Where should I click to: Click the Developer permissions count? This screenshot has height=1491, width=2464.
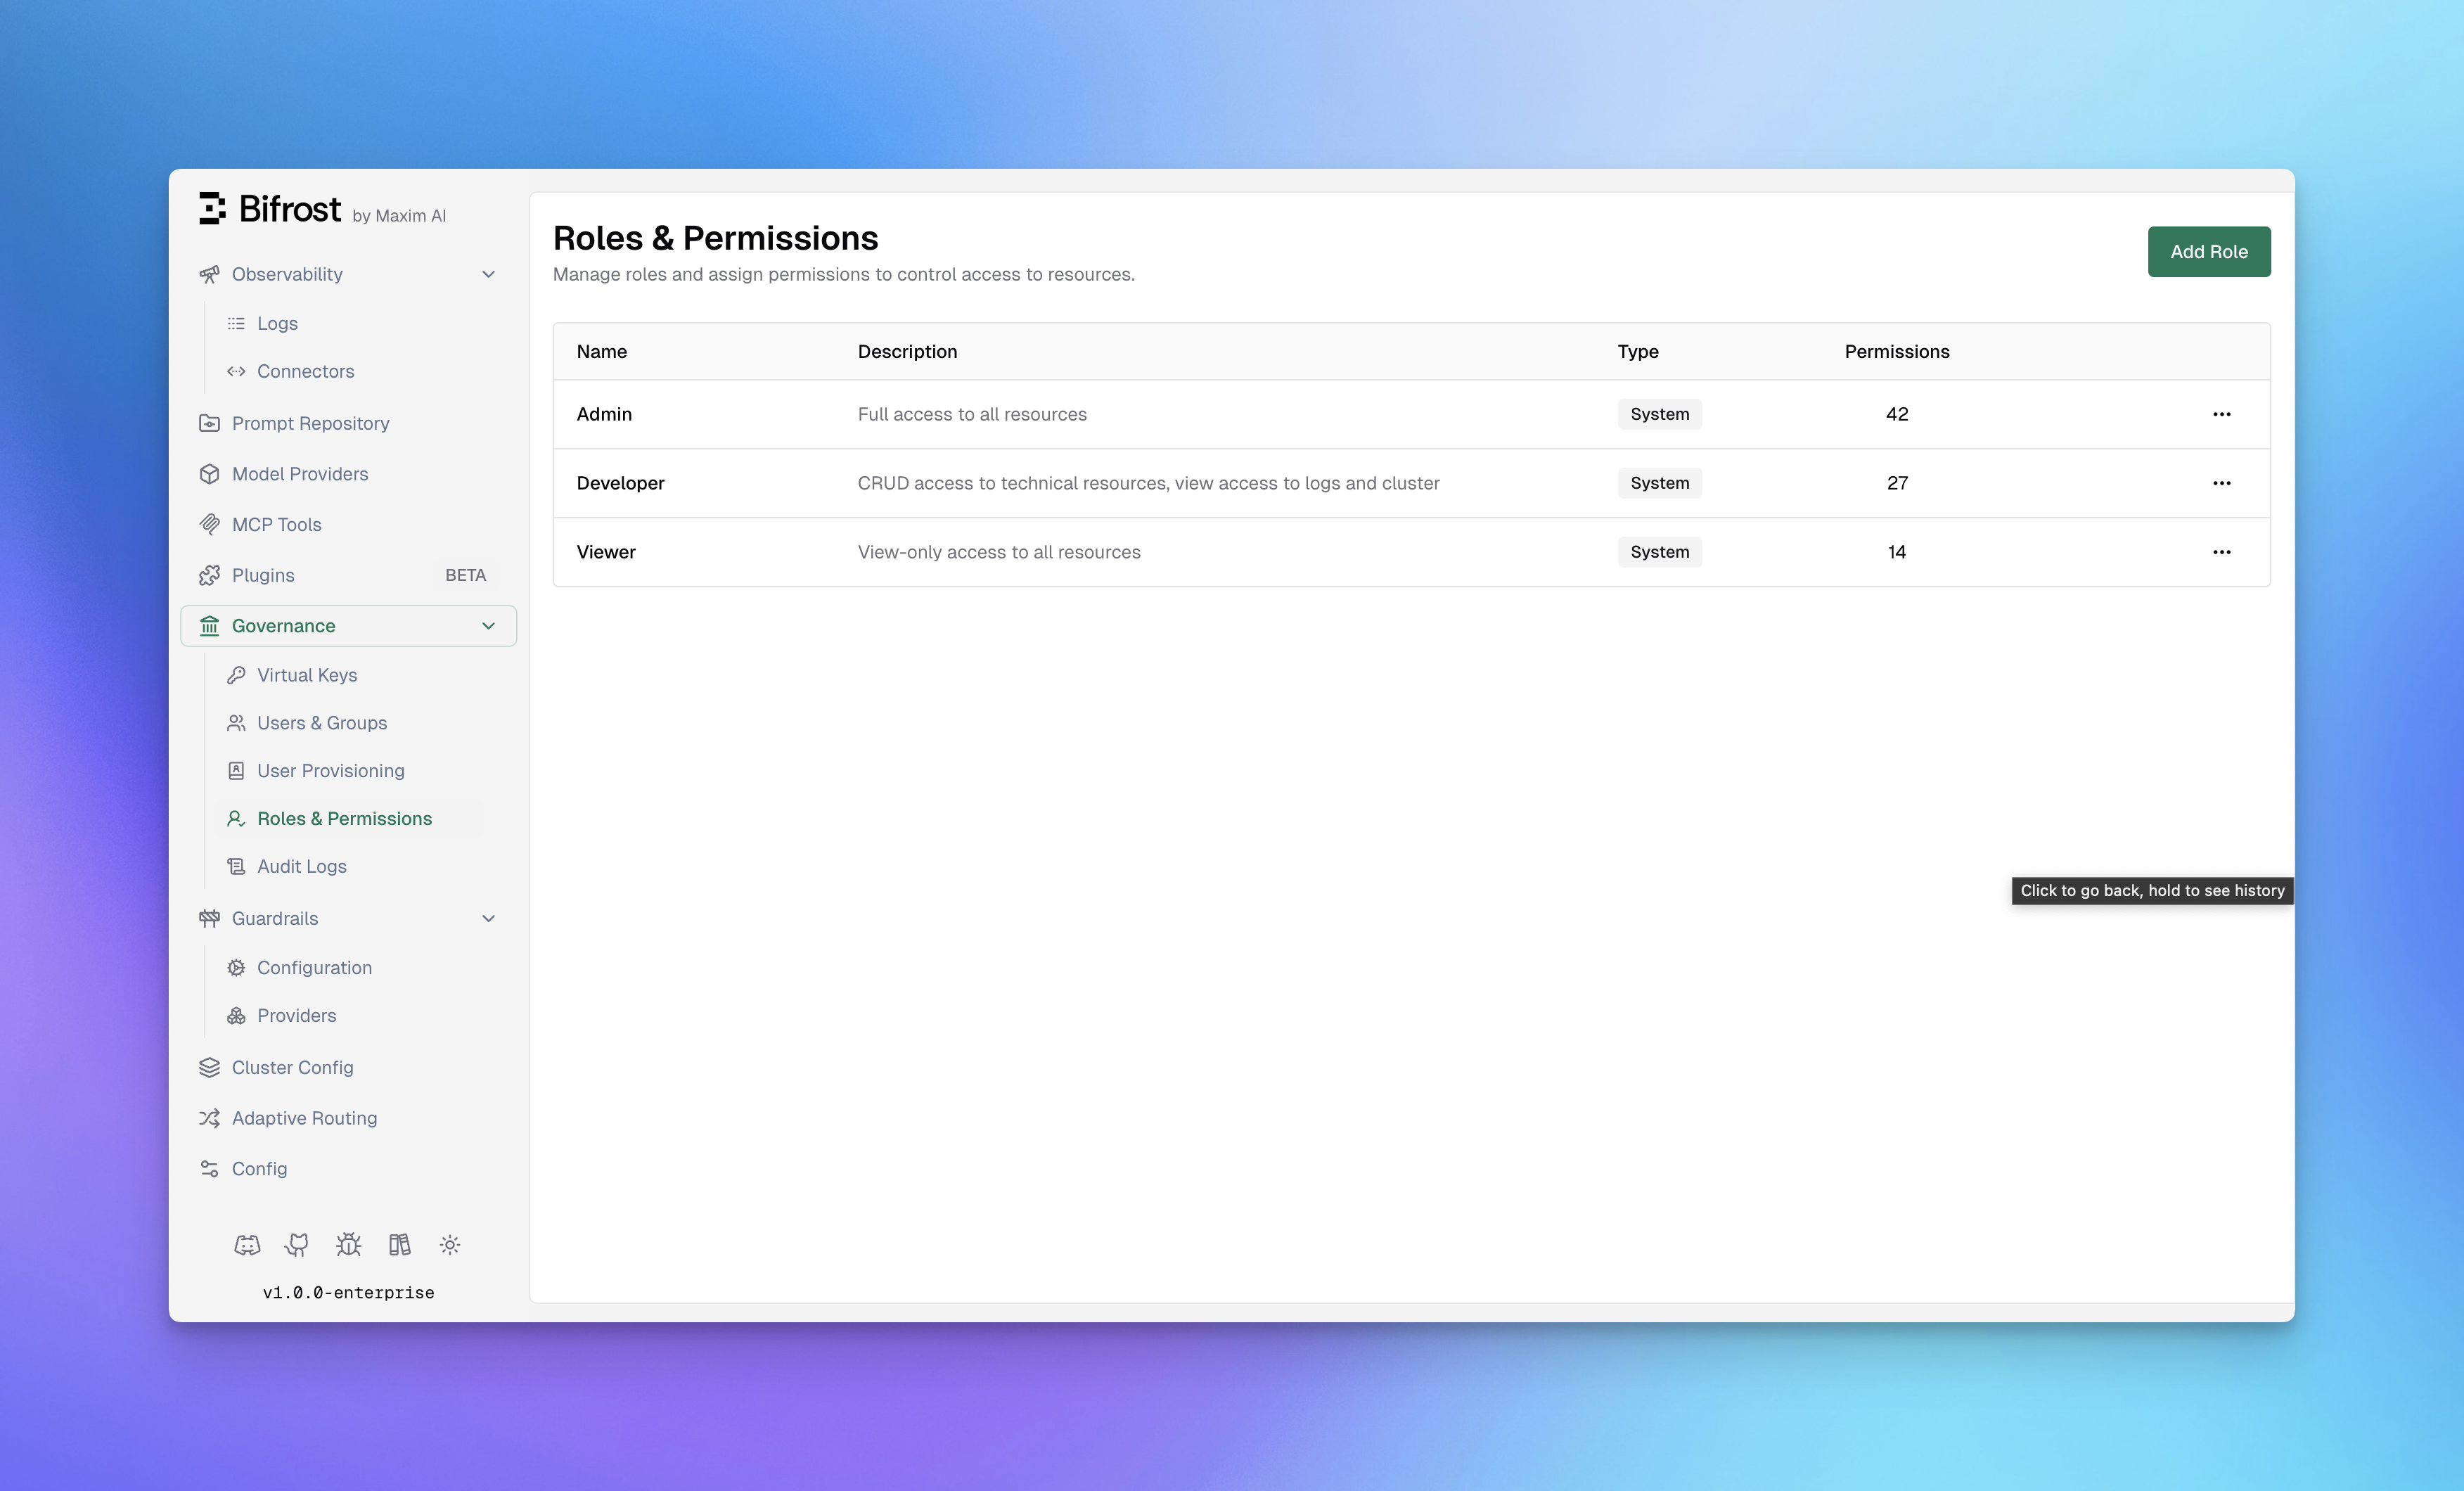(1897, 482)
